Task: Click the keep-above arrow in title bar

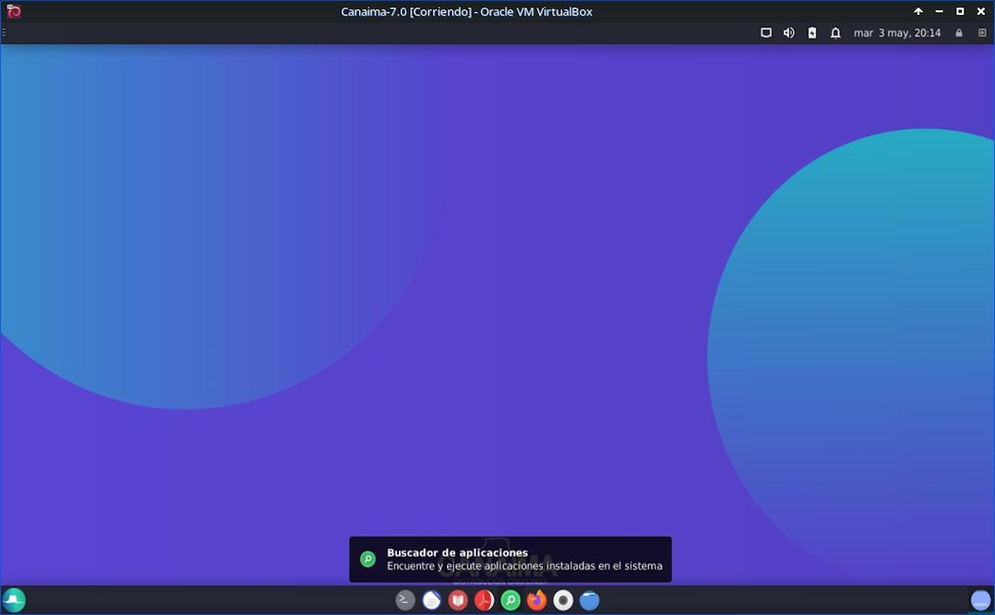Action: (x=918, y=12)
